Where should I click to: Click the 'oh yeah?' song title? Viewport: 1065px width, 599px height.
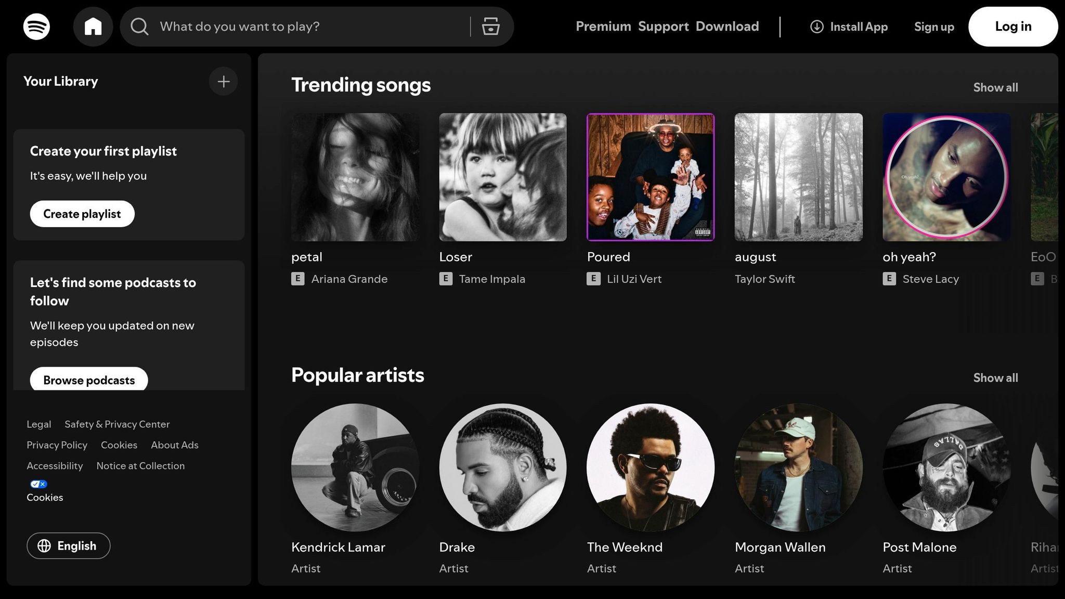coord(910,257)
